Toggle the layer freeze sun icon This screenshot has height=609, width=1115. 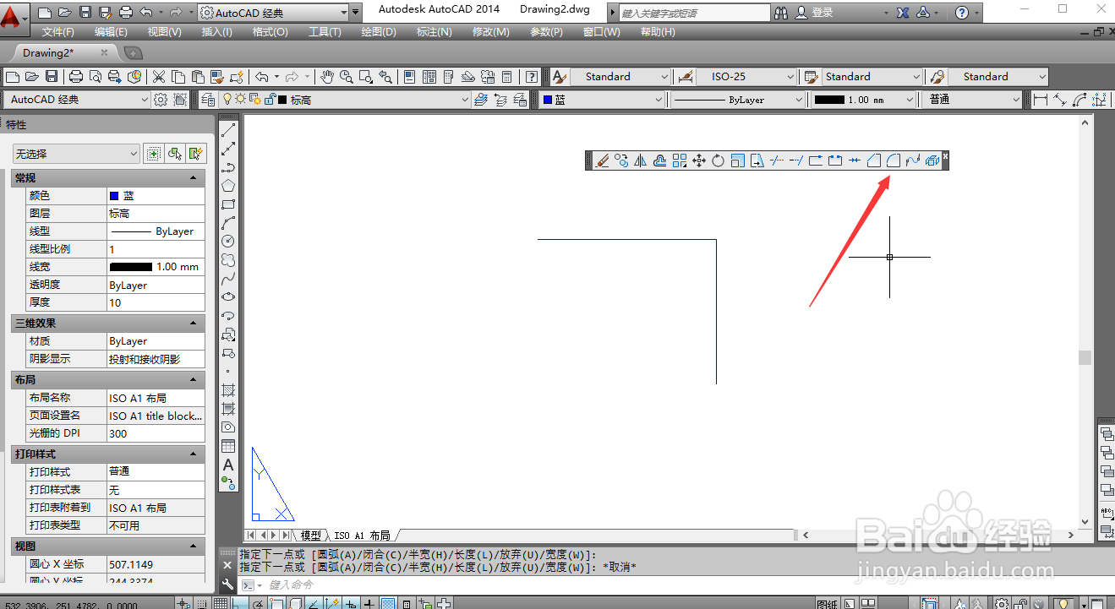coord(240,100)
